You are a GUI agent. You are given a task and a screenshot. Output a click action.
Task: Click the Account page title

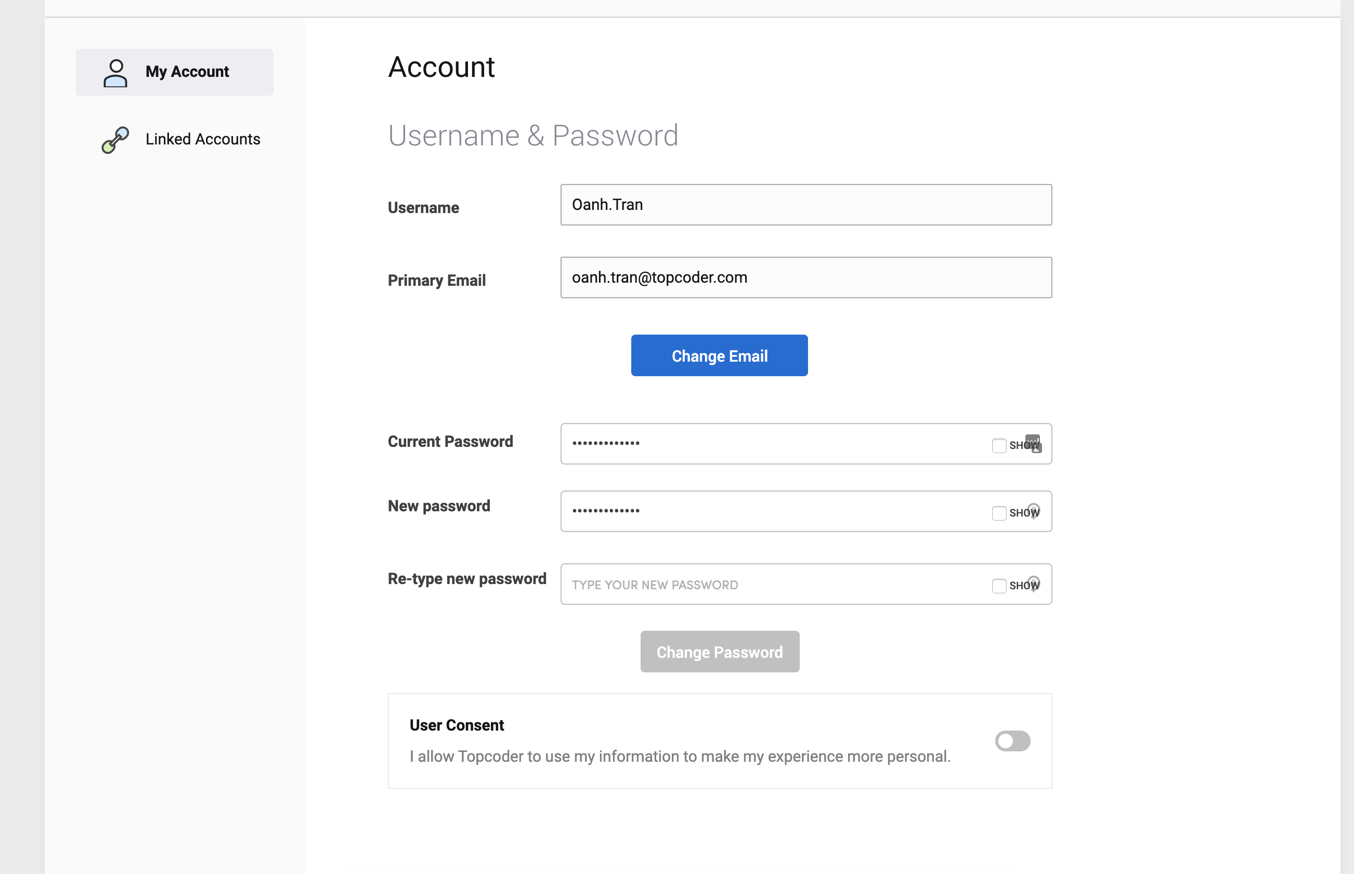point(441,68)
